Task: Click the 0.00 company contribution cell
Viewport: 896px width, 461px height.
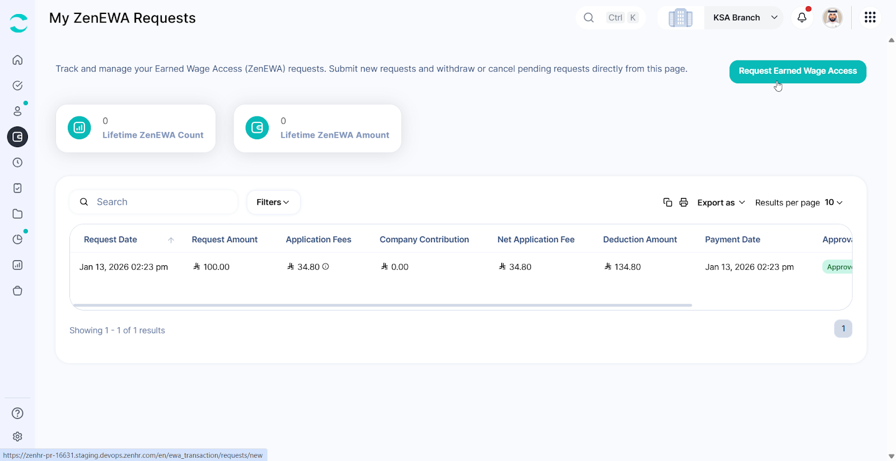Action: [x=395, y=267]
